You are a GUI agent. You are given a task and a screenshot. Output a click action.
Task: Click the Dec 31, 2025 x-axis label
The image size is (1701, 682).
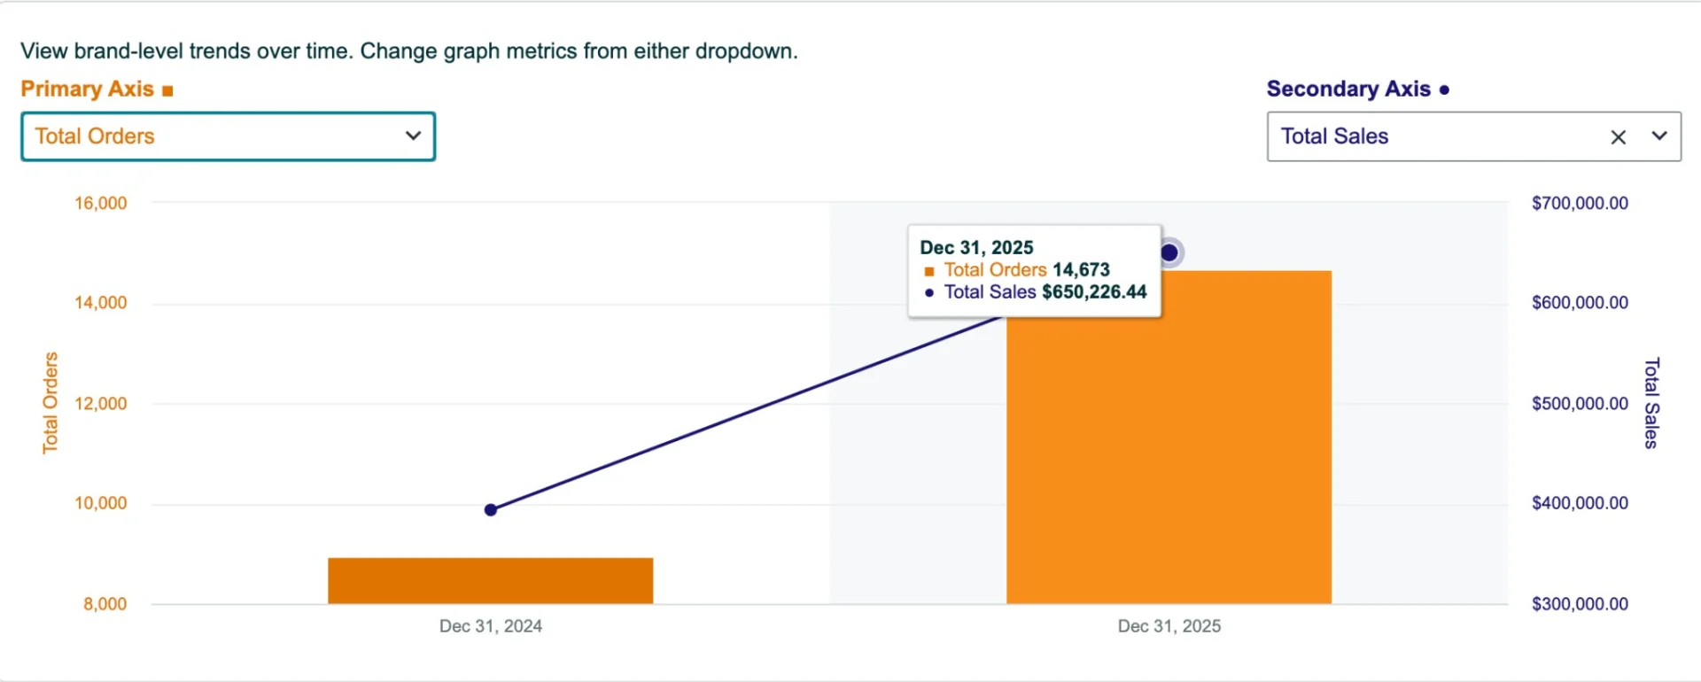point(1169,626)
